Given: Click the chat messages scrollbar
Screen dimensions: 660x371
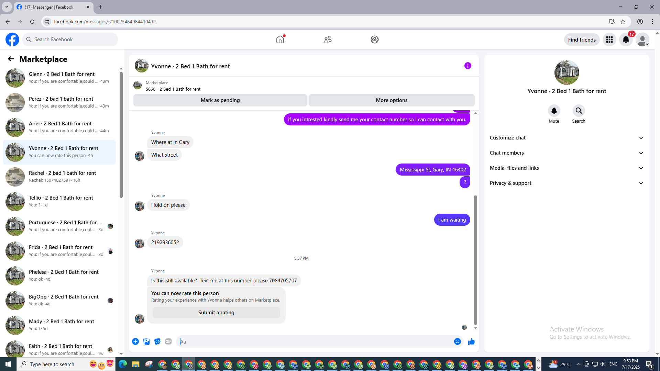Looking at the screenshot, I should pos(475,260).
